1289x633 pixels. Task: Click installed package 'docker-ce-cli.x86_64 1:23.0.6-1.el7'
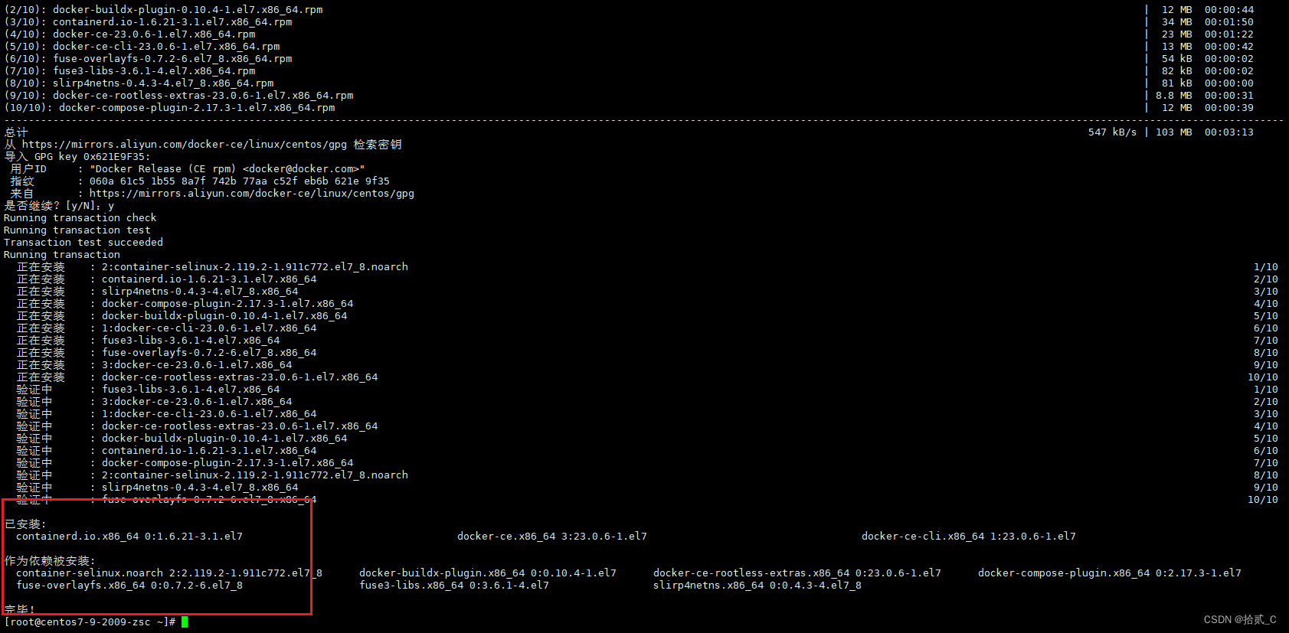[x=969, y=536]
